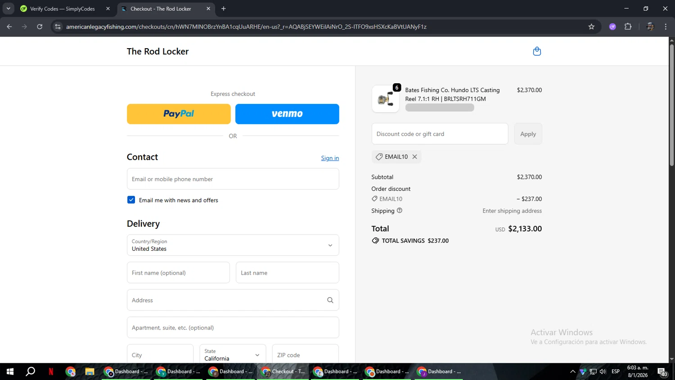Close the Verify Codes SimplyCodes tab

click(108, 9)
